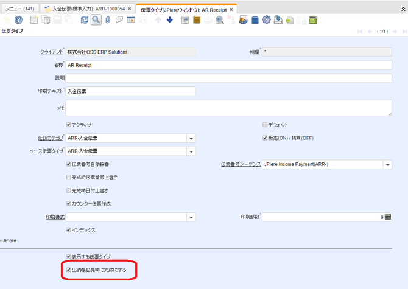Click the 印刷テキスト field with 入金伝票
This screenshot has height=289, width=408.
click(131, 91)
